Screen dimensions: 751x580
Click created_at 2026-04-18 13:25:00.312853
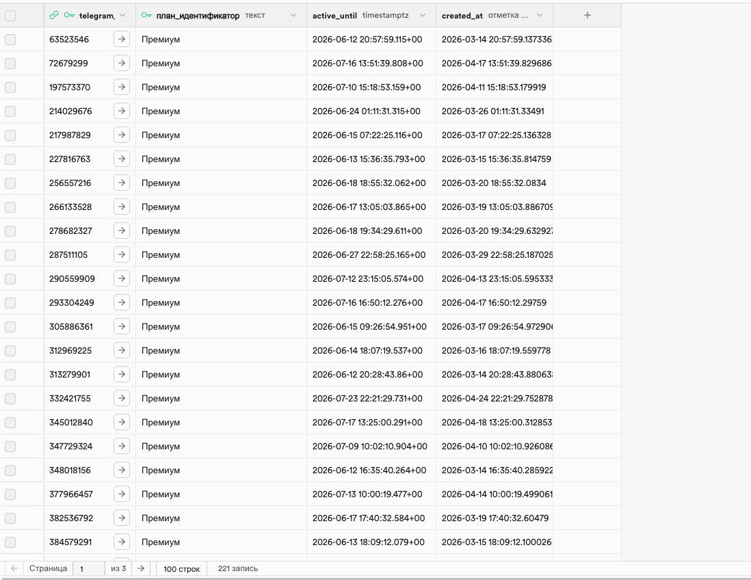pyautogui.click(x=495, y=423)
